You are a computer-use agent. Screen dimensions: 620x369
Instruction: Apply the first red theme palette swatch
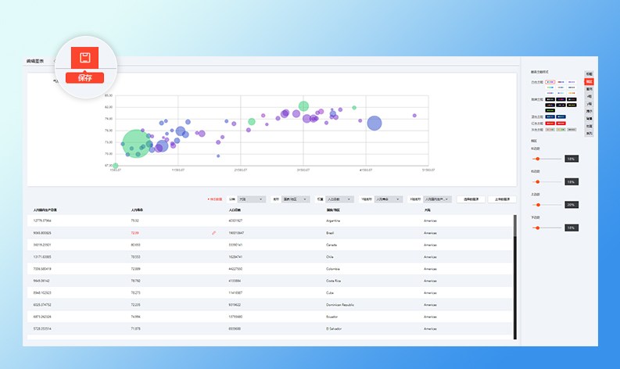550,123
